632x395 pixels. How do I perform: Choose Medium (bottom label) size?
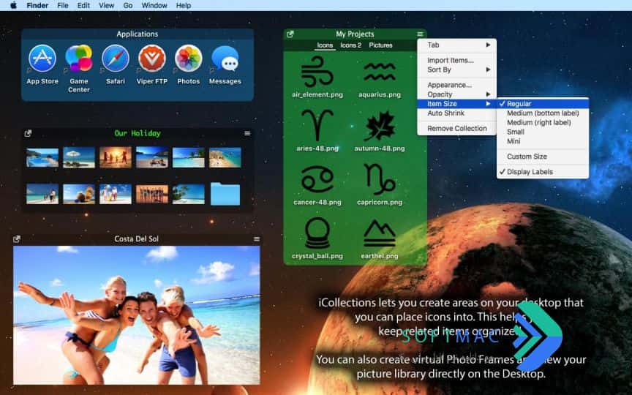pyautogui.click(x=543, y=113)
